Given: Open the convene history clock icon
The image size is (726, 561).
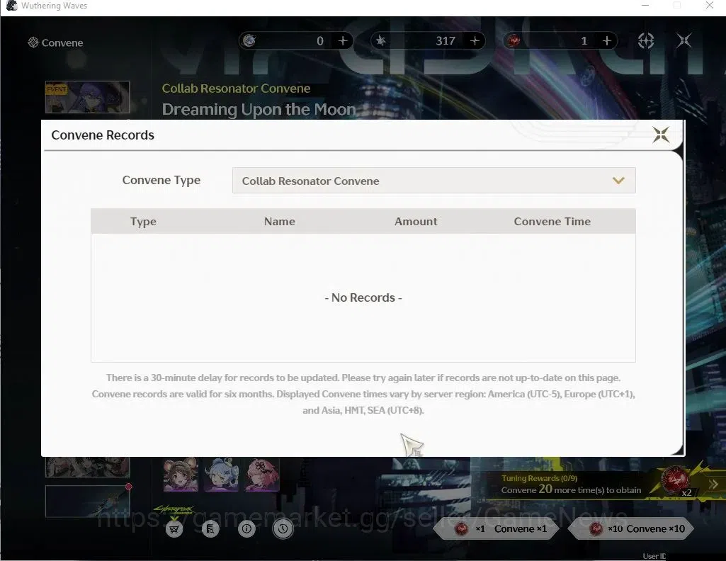Looking at the screenshot, I should point(283,528).
